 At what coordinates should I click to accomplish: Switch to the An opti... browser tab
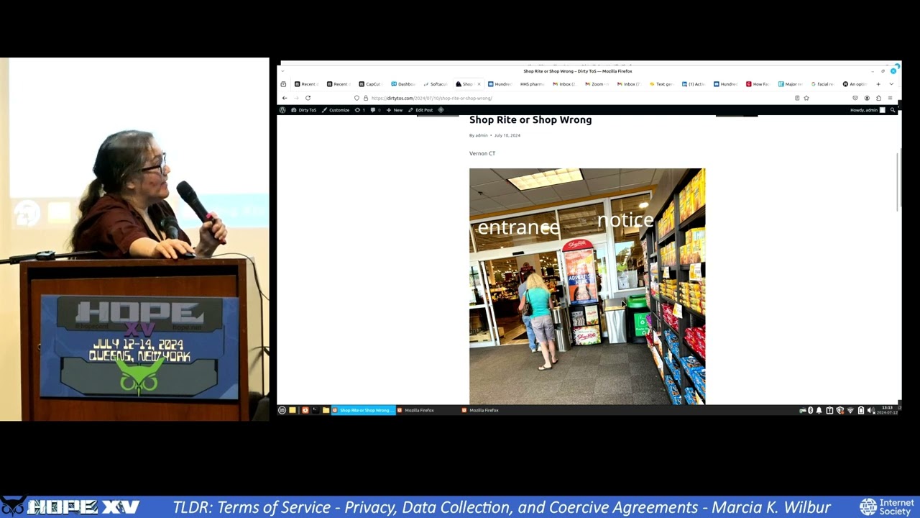click(x=855, y=84)
